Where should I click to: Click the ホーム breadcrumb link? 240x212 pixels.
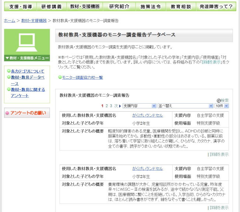point(9,21)
